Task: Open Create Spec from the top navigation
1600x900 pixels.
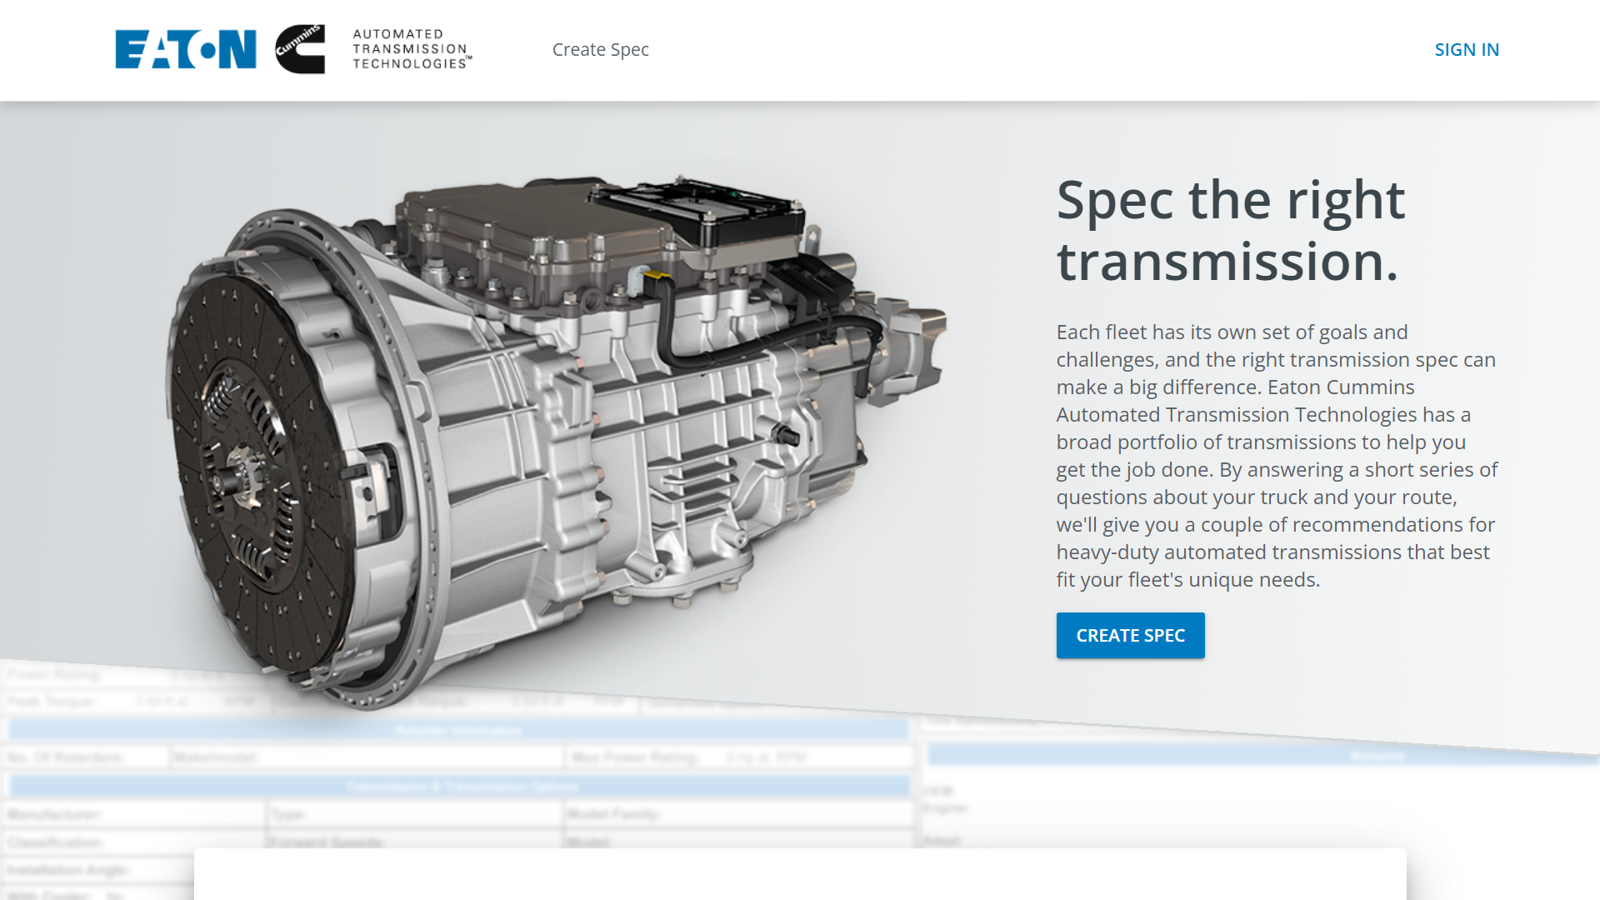Action: coord(601,50)
